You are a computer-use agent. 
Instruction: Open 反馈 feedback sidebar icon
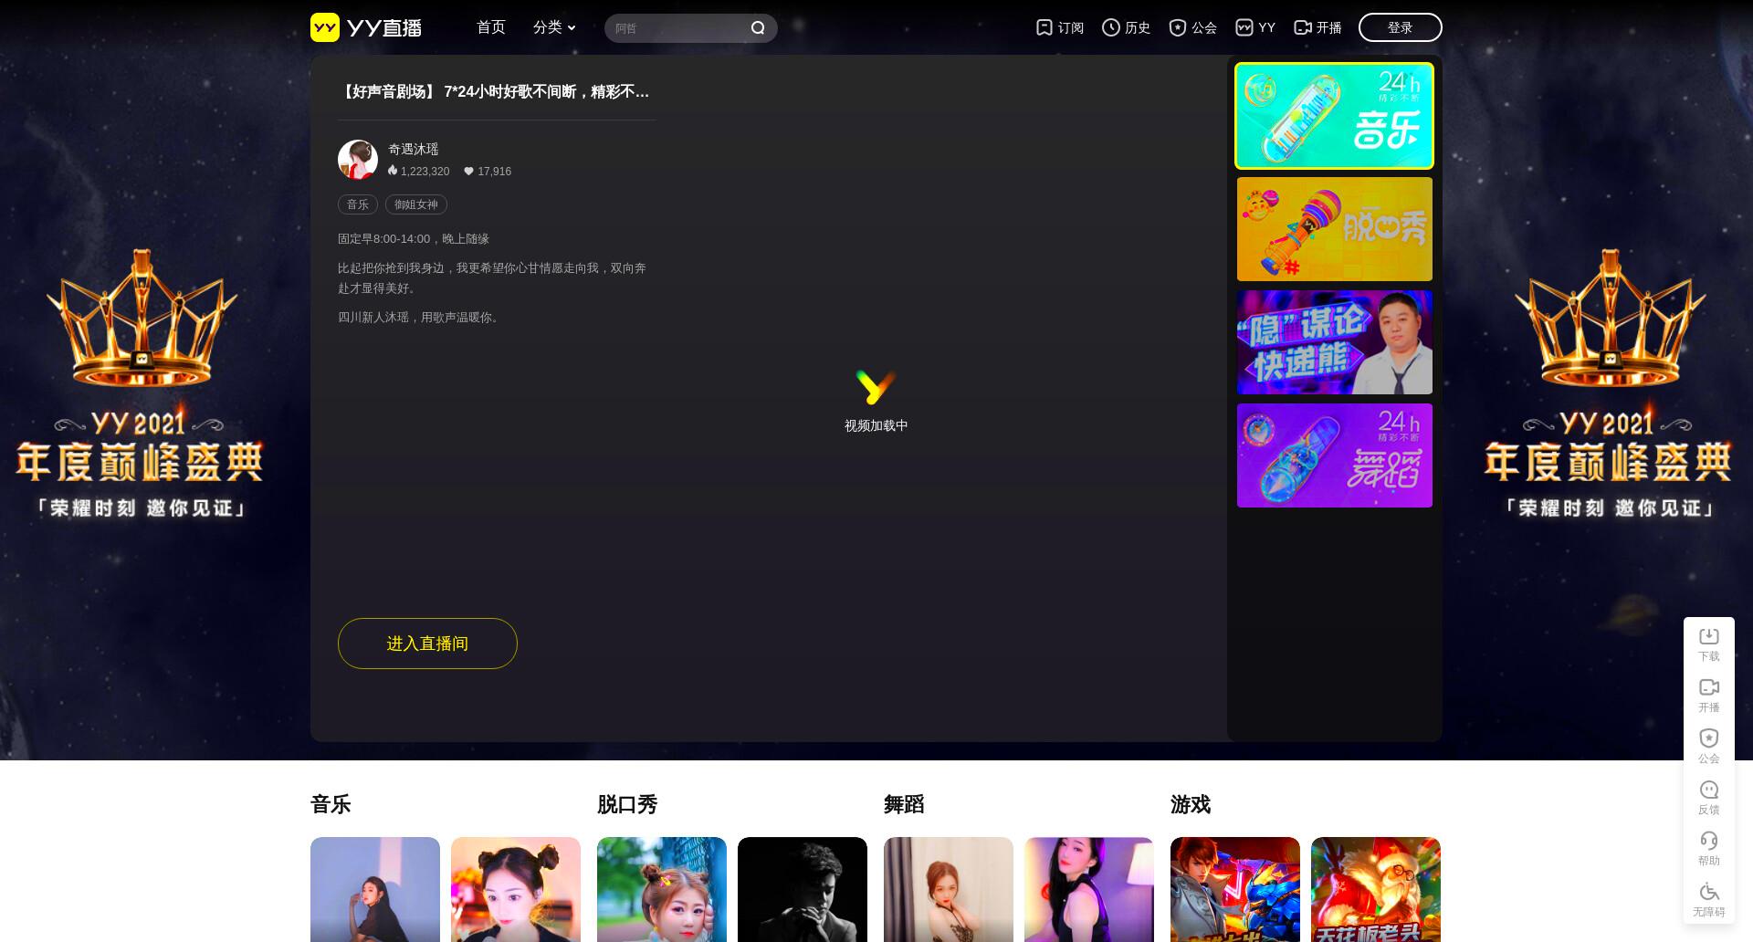point(1709,798)
